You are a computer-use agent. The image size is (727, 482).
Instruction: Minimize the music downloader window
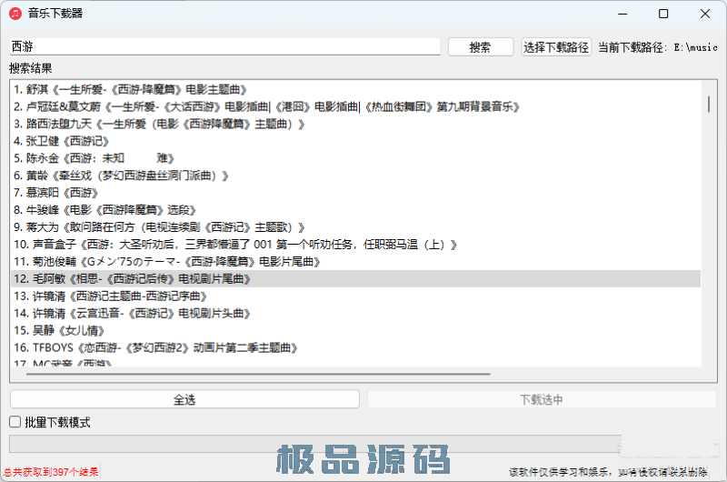coord(622,15)
